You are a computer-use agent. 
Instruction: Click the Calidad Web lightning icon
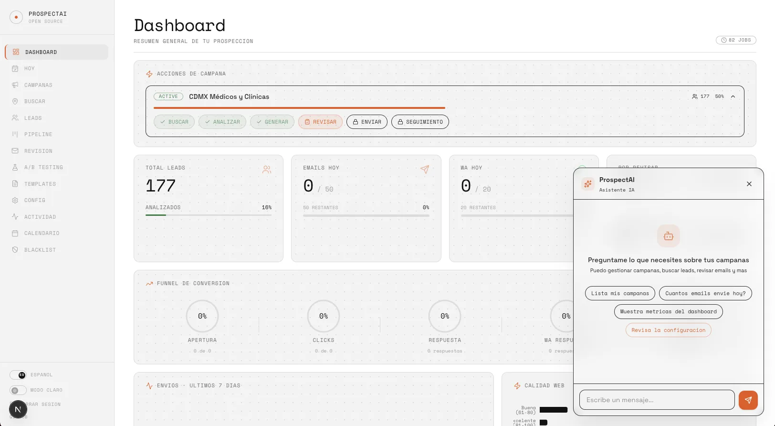[517, 386]
